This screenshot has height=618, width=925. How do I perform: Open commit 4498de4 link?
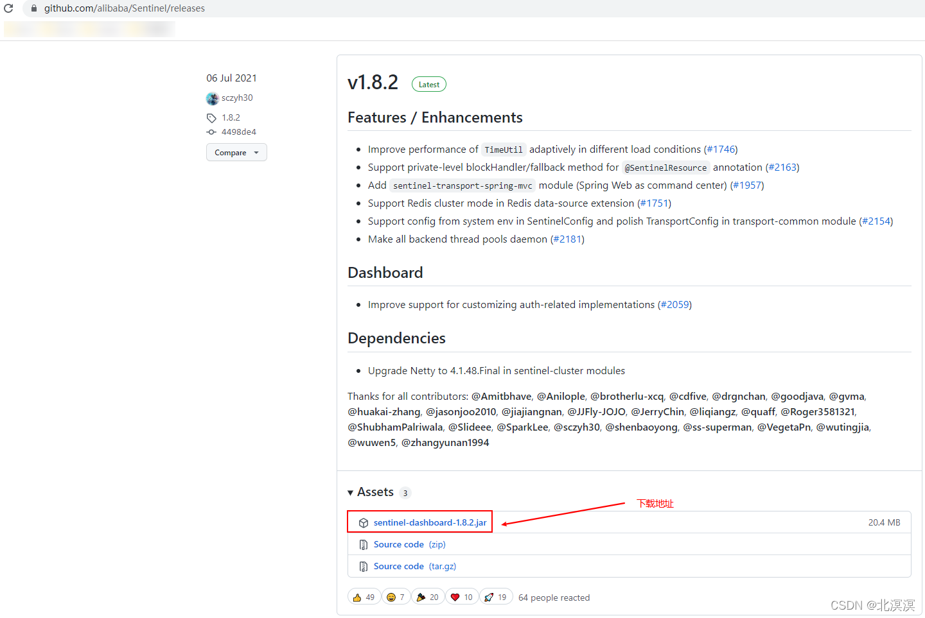click(x=239, y=132)
